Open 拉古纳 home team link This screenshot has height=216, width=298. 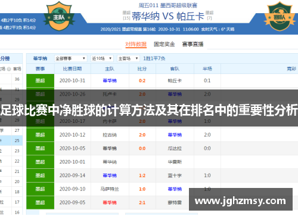coord(110,135)
